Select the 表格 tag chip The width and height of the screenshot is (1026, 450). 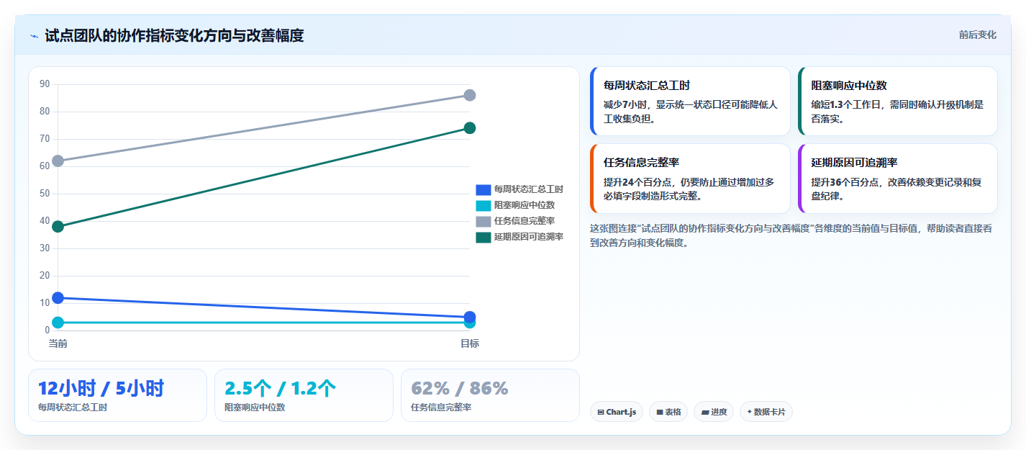[668, 412]
